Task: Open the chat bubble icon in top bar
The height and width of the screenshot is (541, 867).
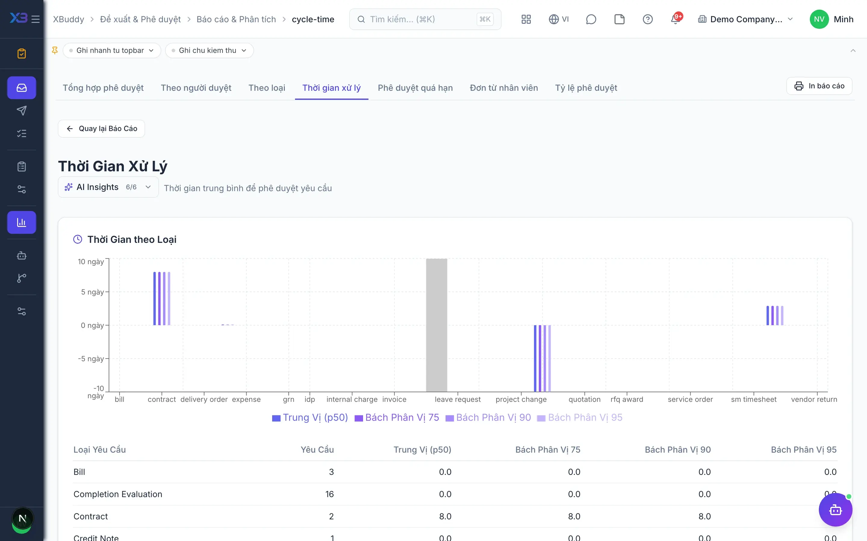Action: click(x=591, y=19)
